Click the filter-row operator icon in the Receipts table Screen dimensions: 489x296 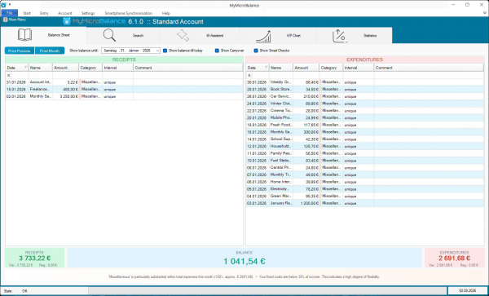[9, 75]
